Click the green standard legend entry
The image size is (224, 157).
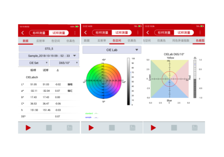tap(92, 114)
